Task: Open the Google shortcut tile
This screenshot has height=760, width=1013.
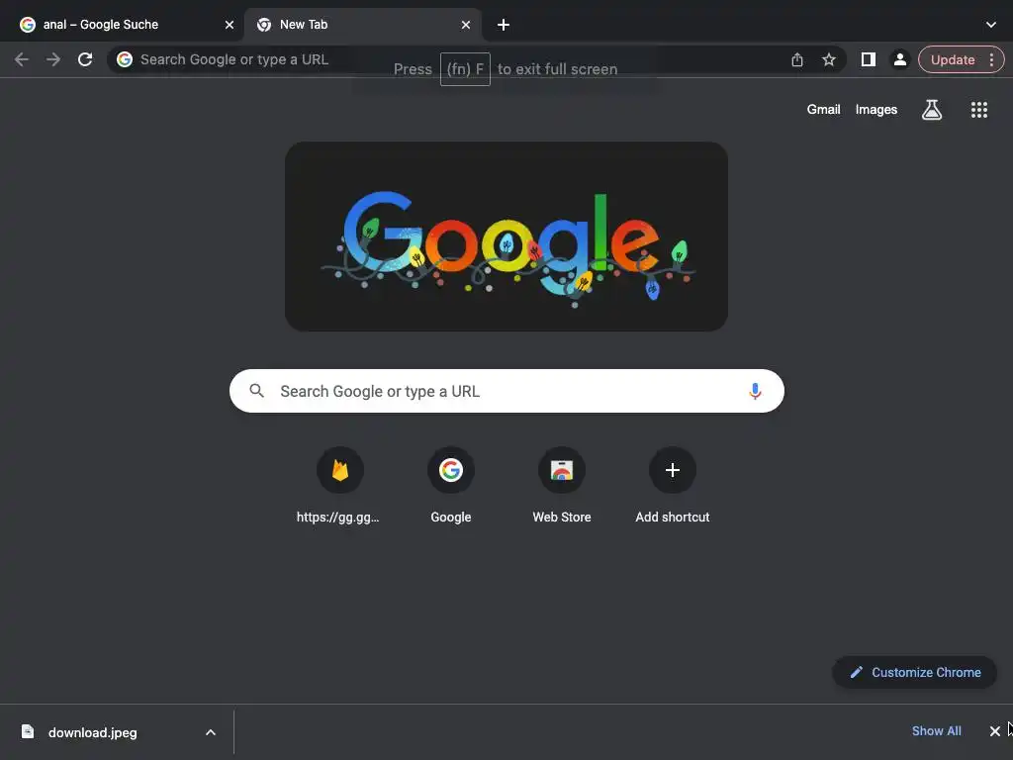Action: pos(451,485)
